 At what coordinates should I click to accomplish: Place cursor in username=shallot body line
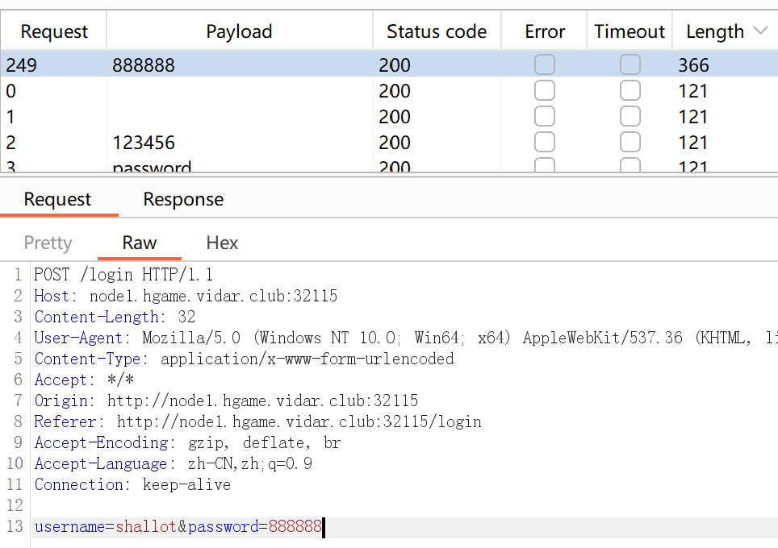178,527
